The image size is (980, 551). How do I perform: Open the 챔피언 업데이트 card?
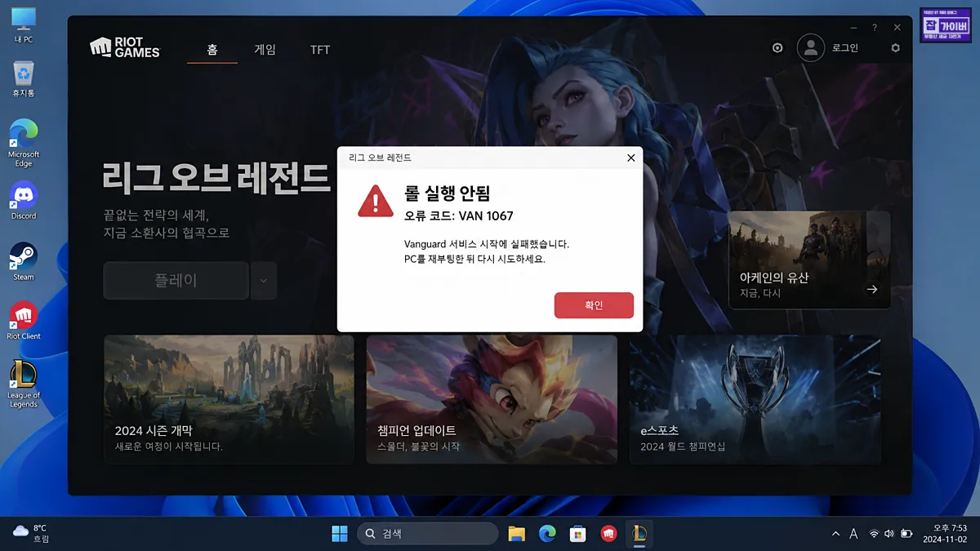tap(492, 400)
